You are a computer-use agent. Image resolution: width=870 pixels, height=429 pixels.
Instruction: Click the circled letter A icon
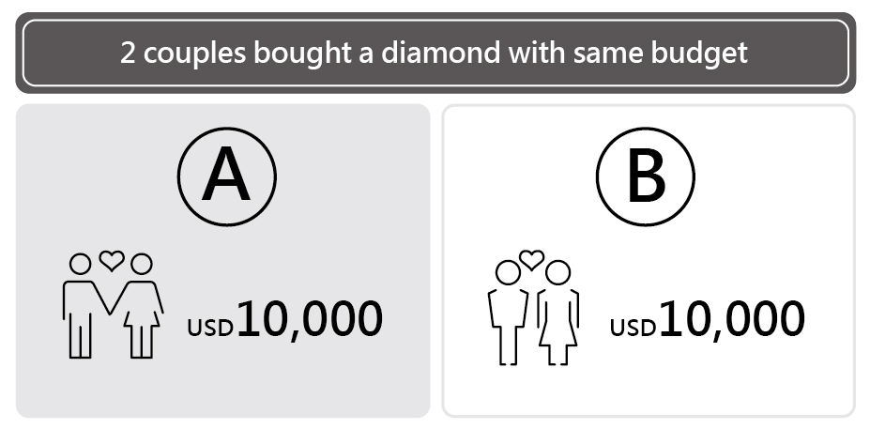click(227, 176)
